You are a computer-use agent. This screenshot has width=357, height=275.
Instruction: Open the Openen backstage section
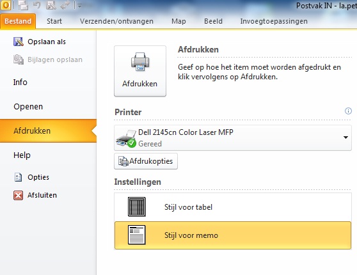coord(28,107)
